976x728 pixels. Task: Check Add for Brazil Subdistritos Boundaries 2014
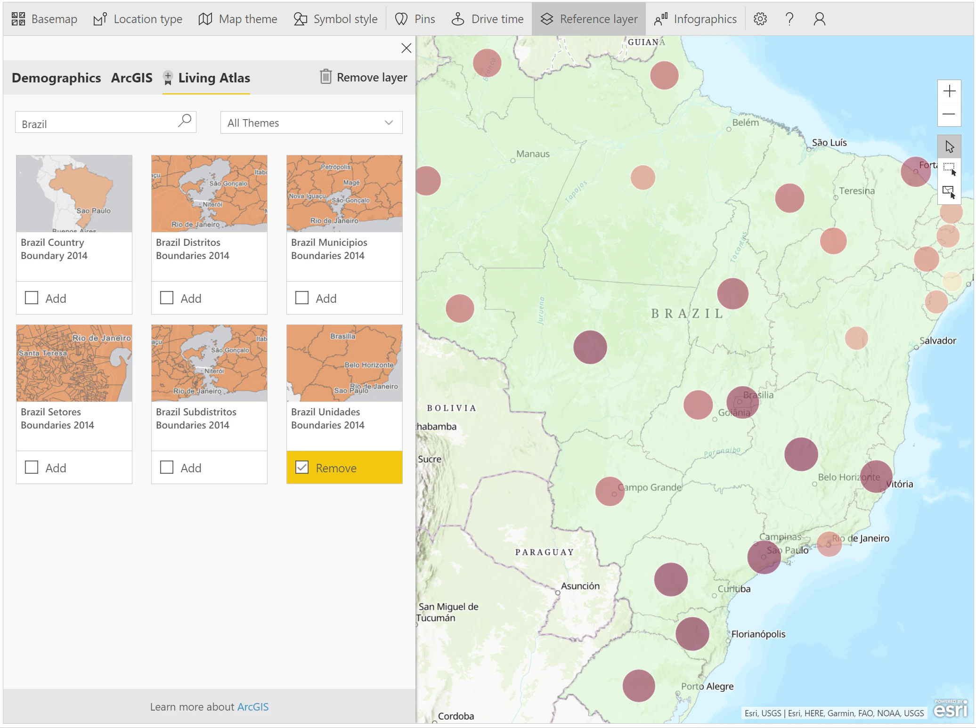pos(167,467)
